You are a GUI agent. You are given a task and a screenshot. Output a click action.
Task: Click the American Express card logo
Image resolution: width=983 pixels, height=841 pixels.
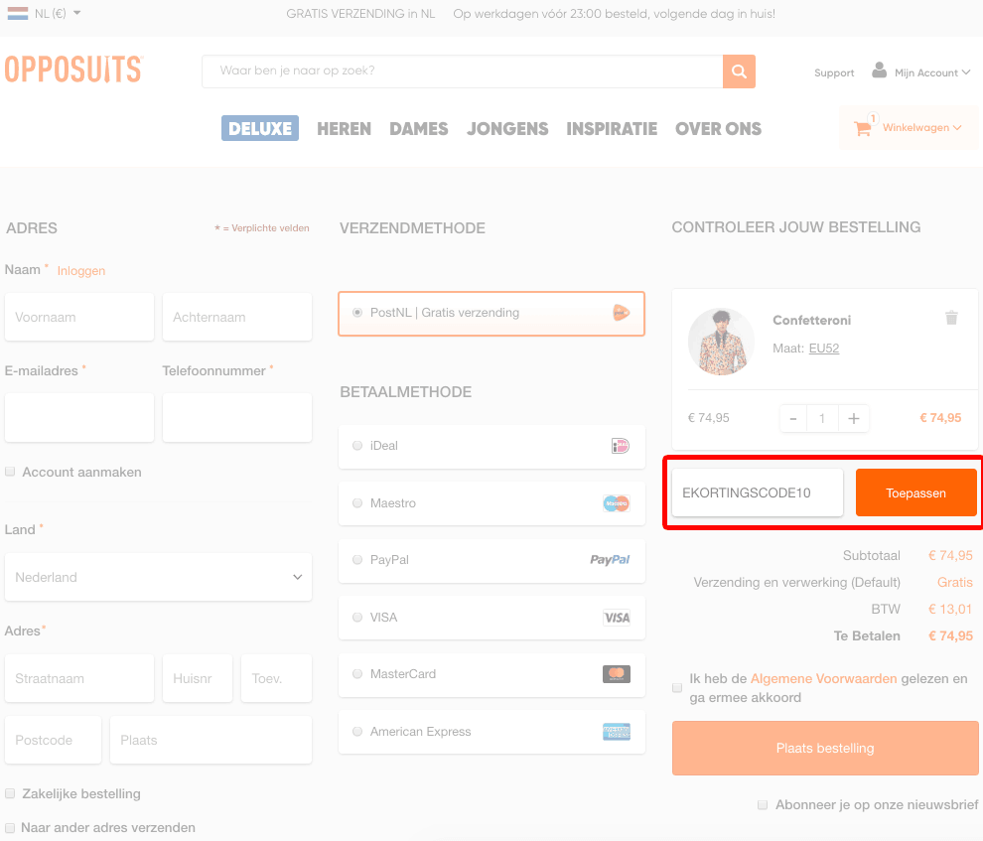617,732
